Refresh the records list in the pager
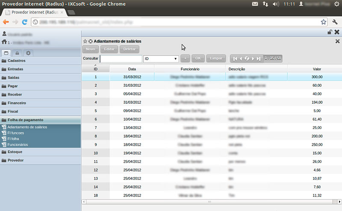342x211 pixels. click(x=247, y=59)
